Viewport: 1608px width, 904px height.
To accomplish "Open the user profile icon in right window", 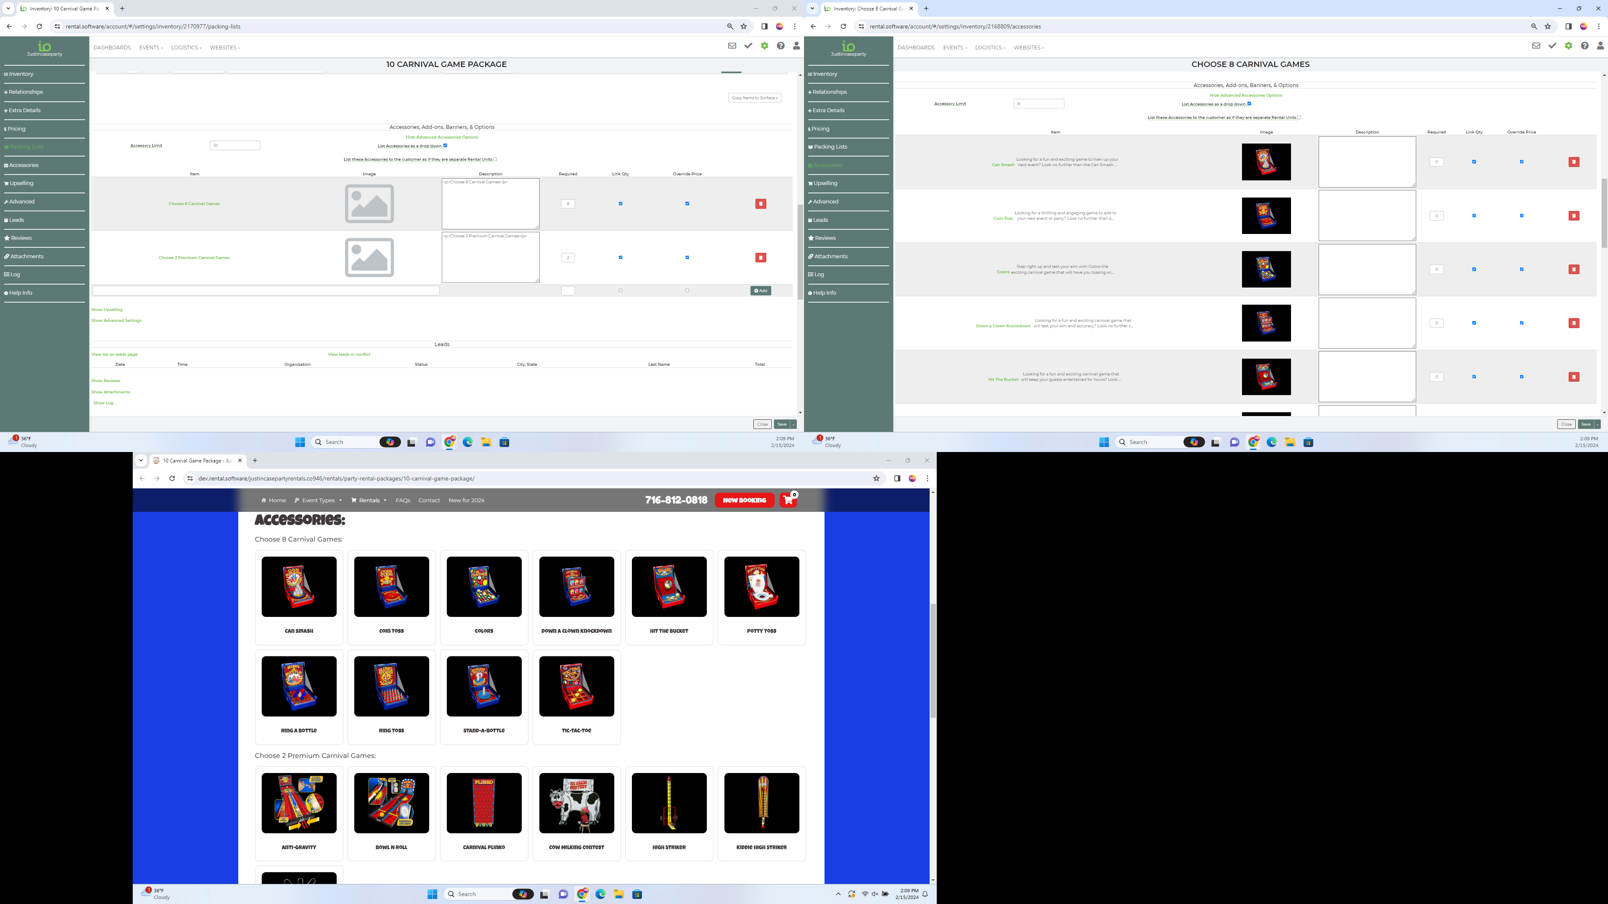I will point(1600,46).
